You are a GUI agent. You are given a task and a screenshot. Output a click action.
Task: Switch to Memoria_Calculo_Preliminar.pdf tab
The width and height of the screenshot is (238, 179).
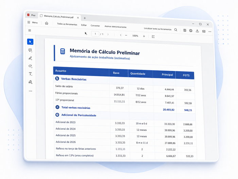click(x=58, y=16)
